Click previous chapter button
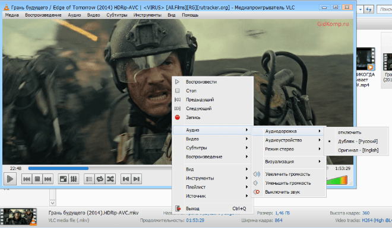Screen dimensions: 392x228 pos(126,179)
